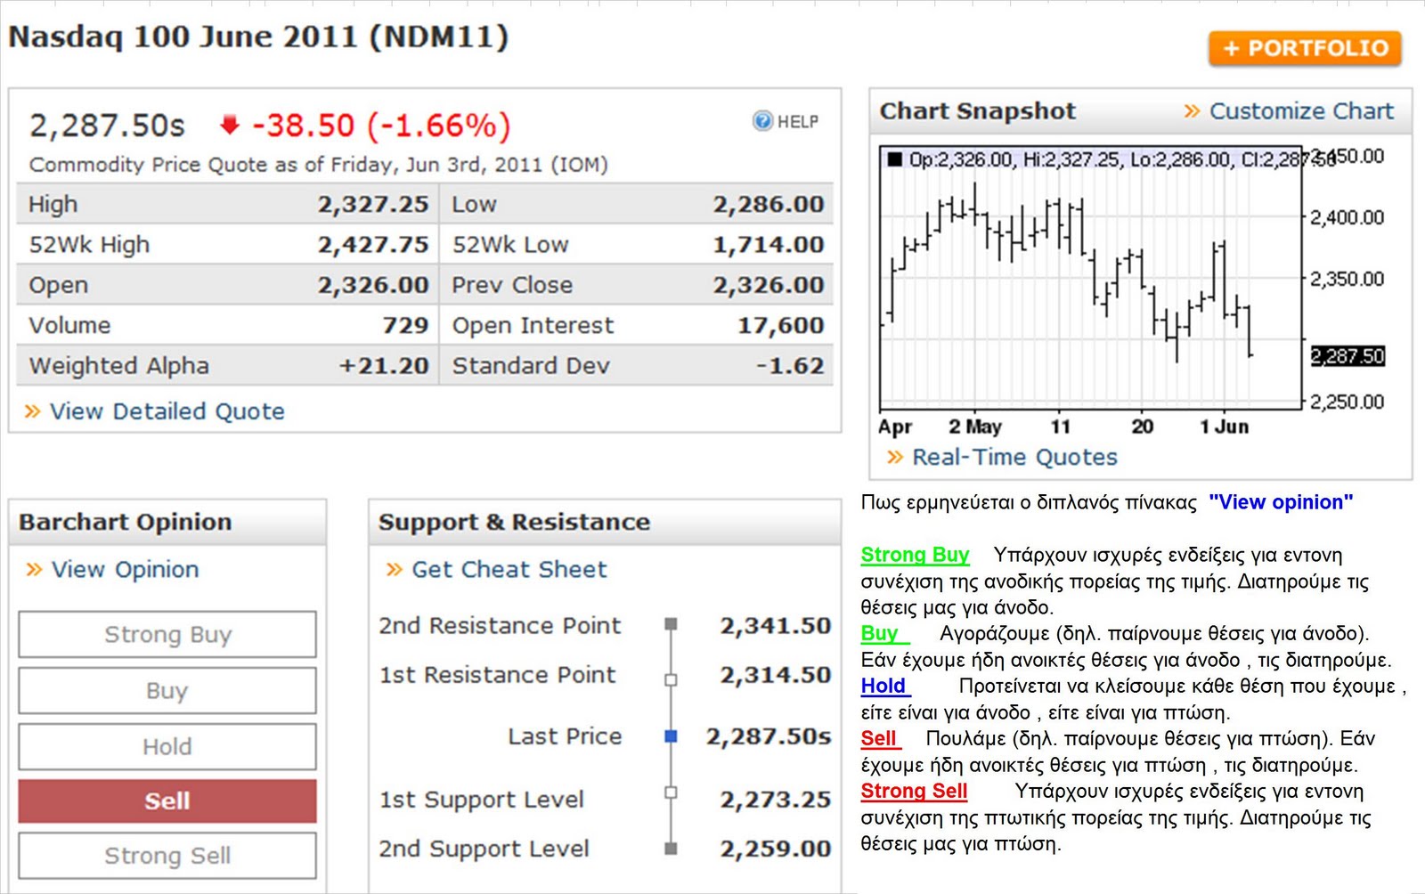Add to portfolio with + PORTFOLIO button
Screen dimensions: 1425x894
click(1305, 48)
